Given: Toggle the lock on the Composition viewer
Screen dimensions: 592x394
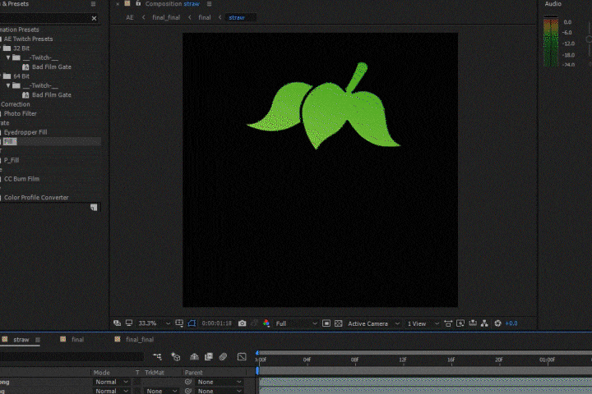Looking at the screenshot, I should [138, 3].
